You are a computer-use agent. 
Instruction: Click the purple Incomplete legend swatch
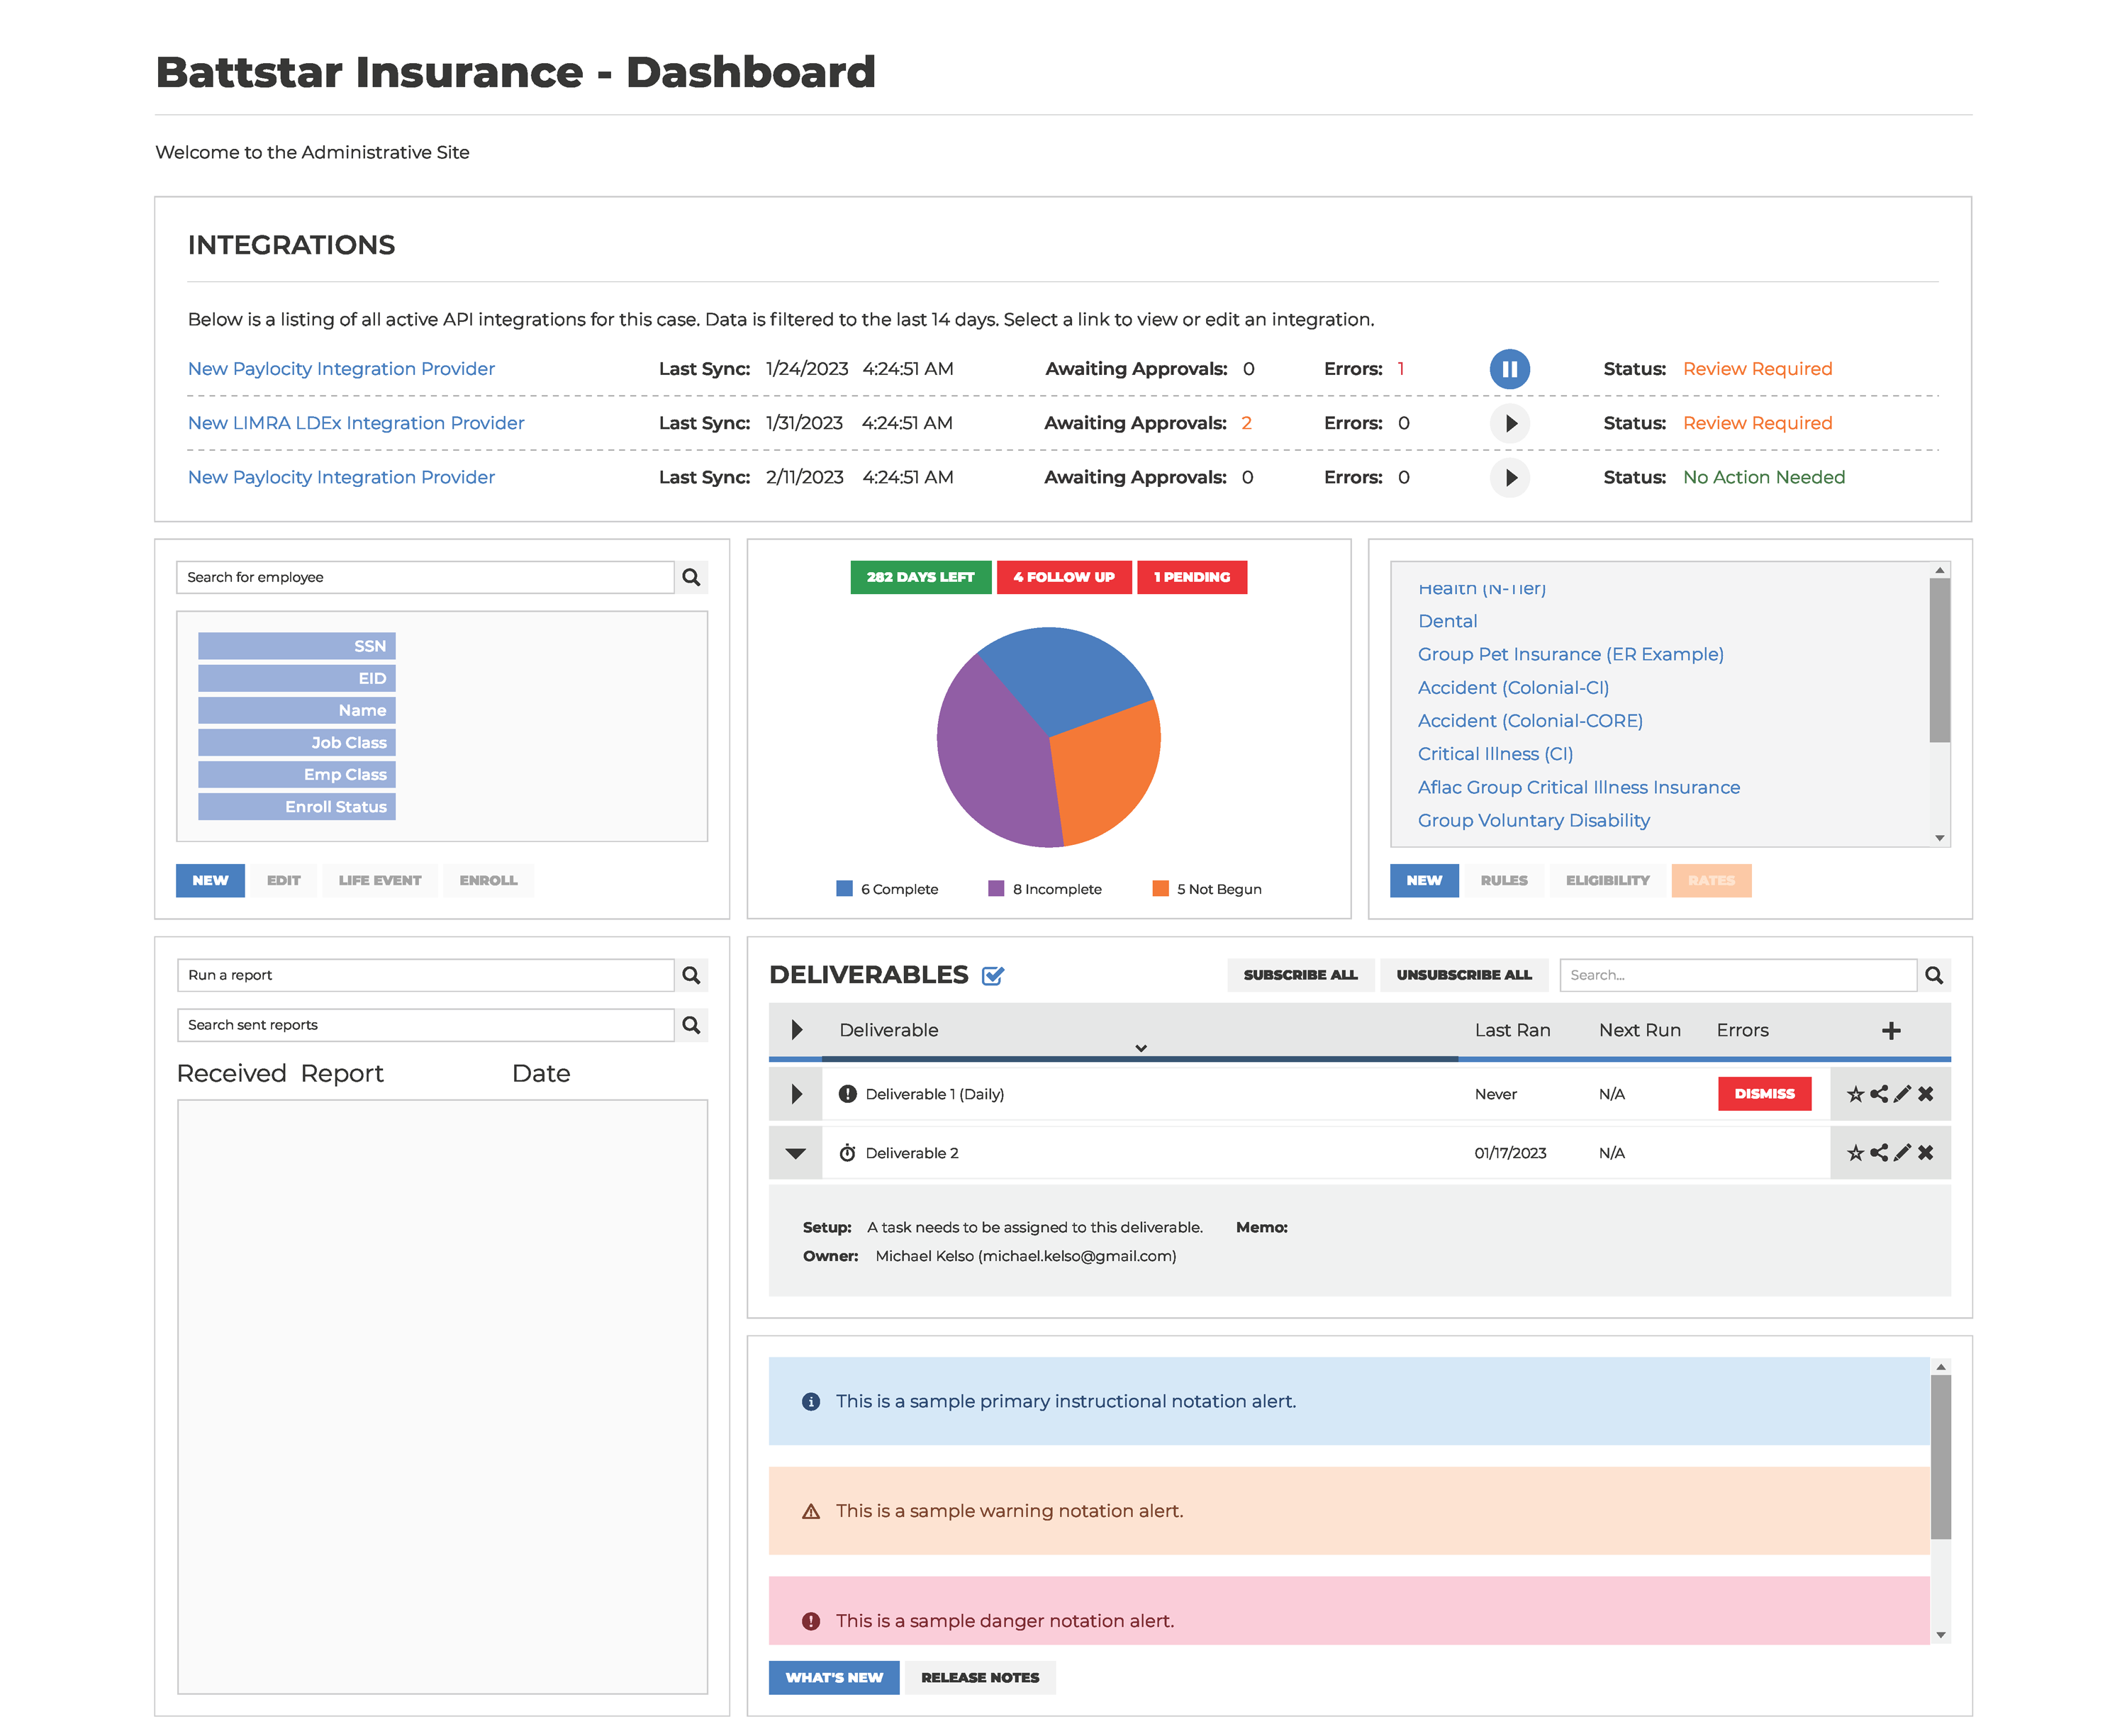996,889
